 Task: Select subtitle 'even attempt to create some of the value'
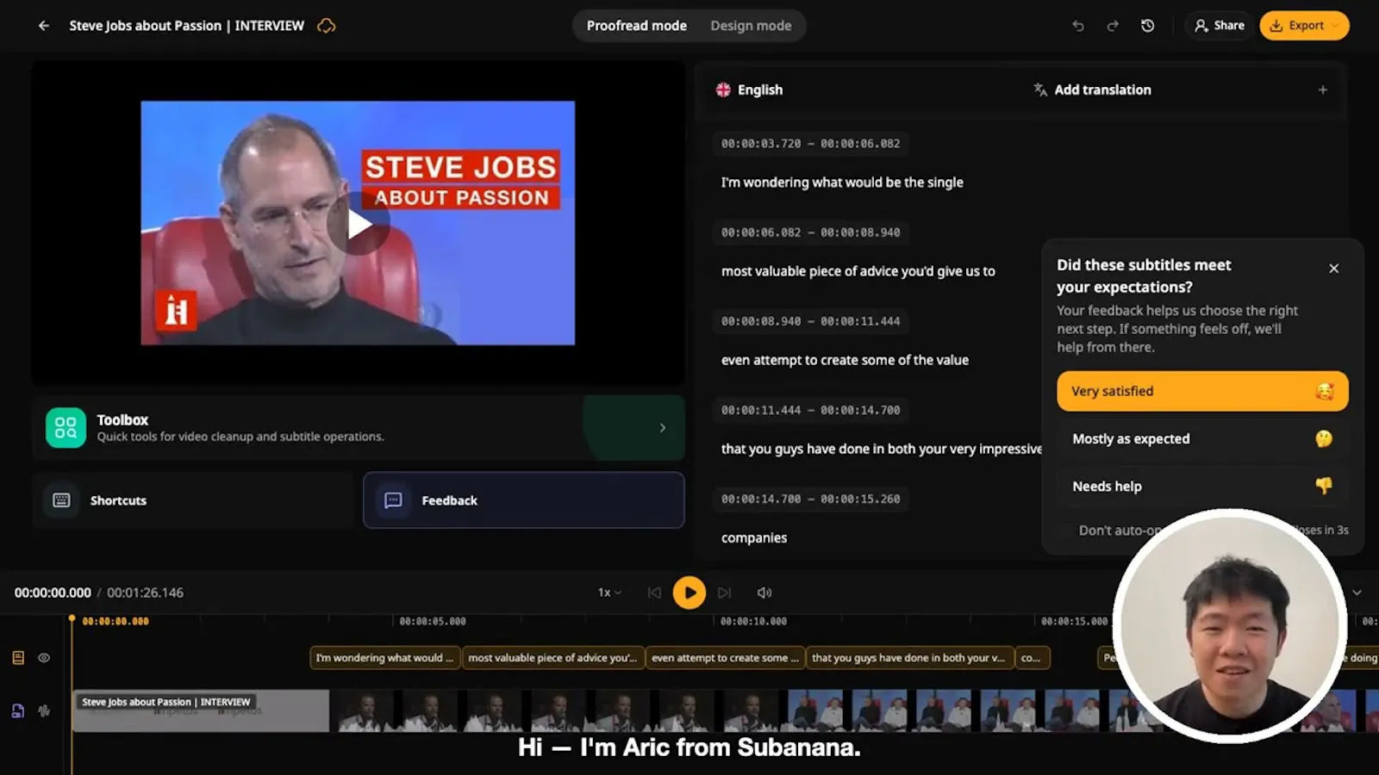tap(845, 360)
